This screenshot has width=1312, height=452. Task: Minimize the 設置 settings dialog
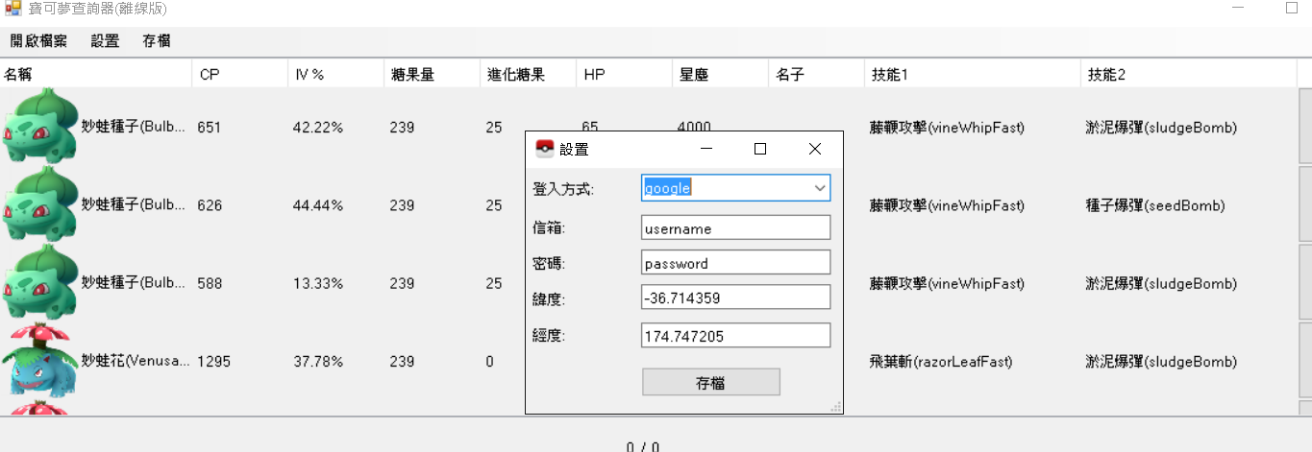706,149
